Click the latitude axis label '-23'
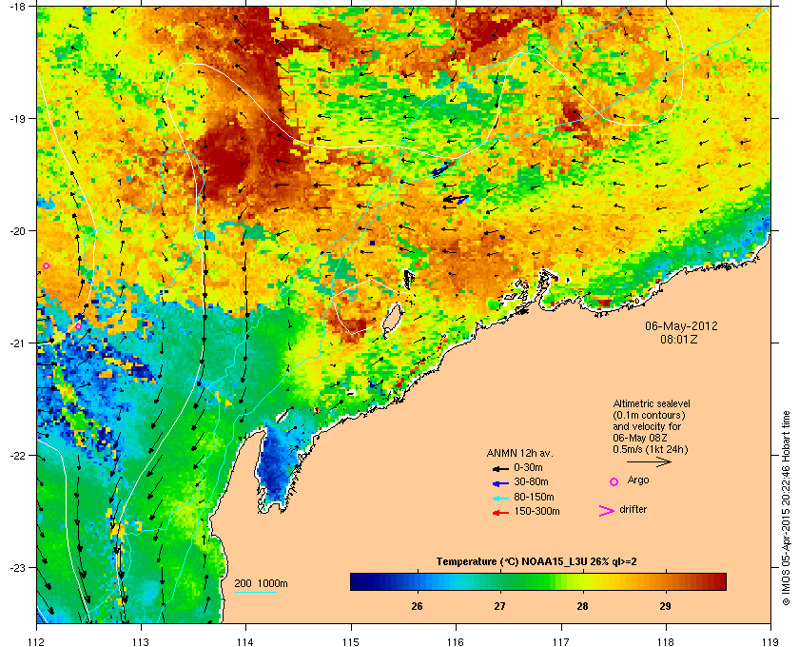The width and height of the screenshot is (799, 647). (17, 567)
